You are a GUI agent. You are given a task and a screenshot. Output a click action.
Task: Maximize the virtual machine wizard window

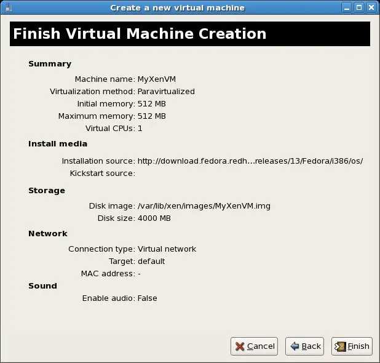[x=360, y=7]
